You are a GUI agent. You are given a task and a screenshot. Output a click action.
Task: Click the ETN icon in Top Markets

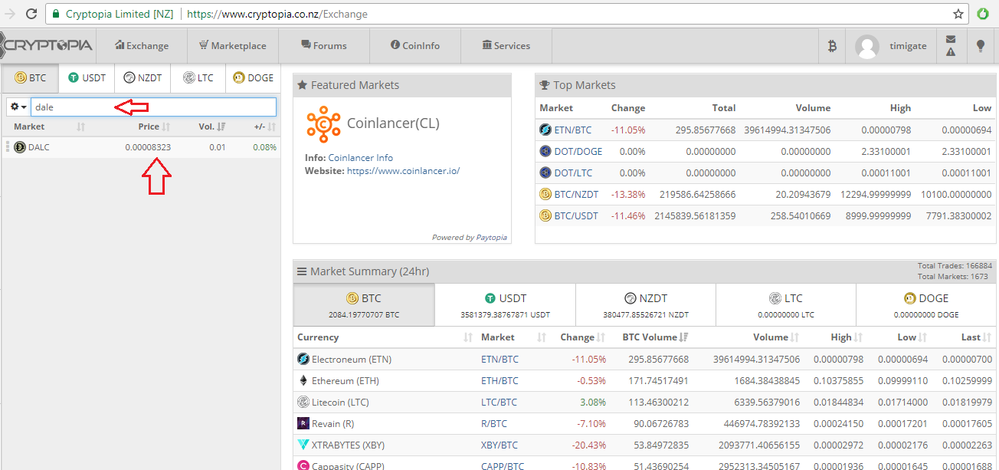point(545,130)
